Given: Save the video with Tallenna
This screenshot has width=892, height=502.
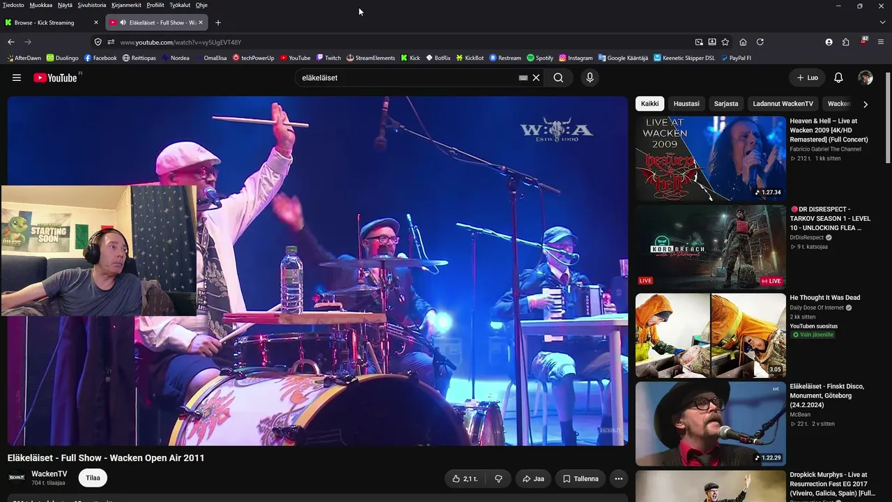Looking at the screenshot, I should point(580,478).
